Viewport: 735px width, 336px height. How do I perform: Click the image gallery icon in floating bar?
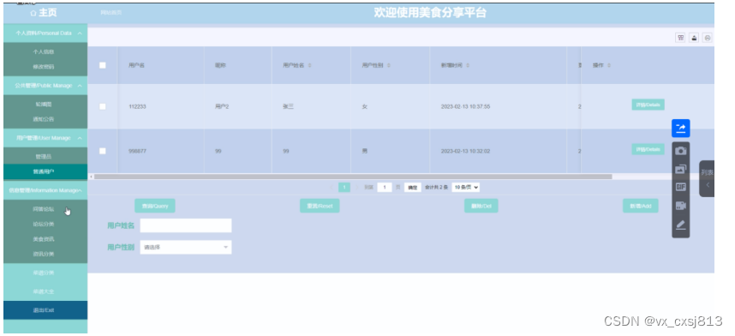point(681,169)
